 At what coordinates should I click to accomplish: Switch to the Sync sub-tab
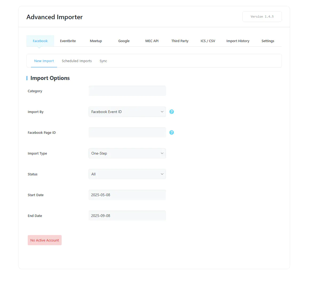(x=103, y=61)
